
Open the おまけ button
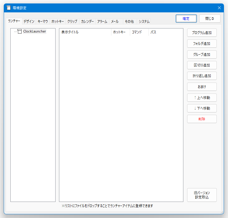[x=202, y=87]
